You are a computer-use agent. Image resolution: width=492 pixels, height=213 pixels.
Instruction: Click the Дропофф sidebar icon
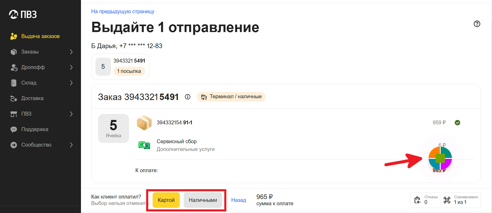tap(14, 67)
